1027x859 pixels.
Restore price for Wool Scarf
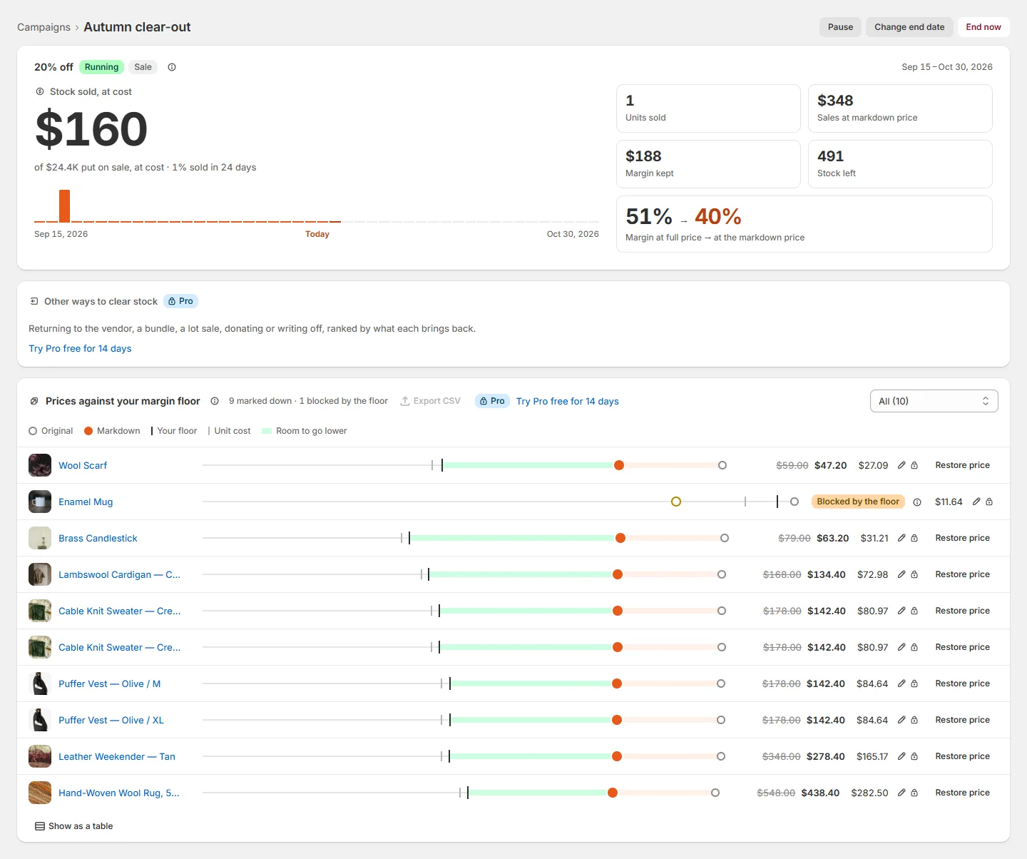click(x=962, y=465)
